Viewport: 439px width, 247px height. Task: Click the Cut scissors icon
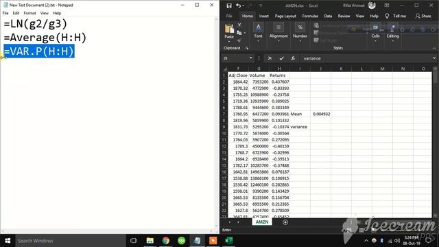[239, 25]
